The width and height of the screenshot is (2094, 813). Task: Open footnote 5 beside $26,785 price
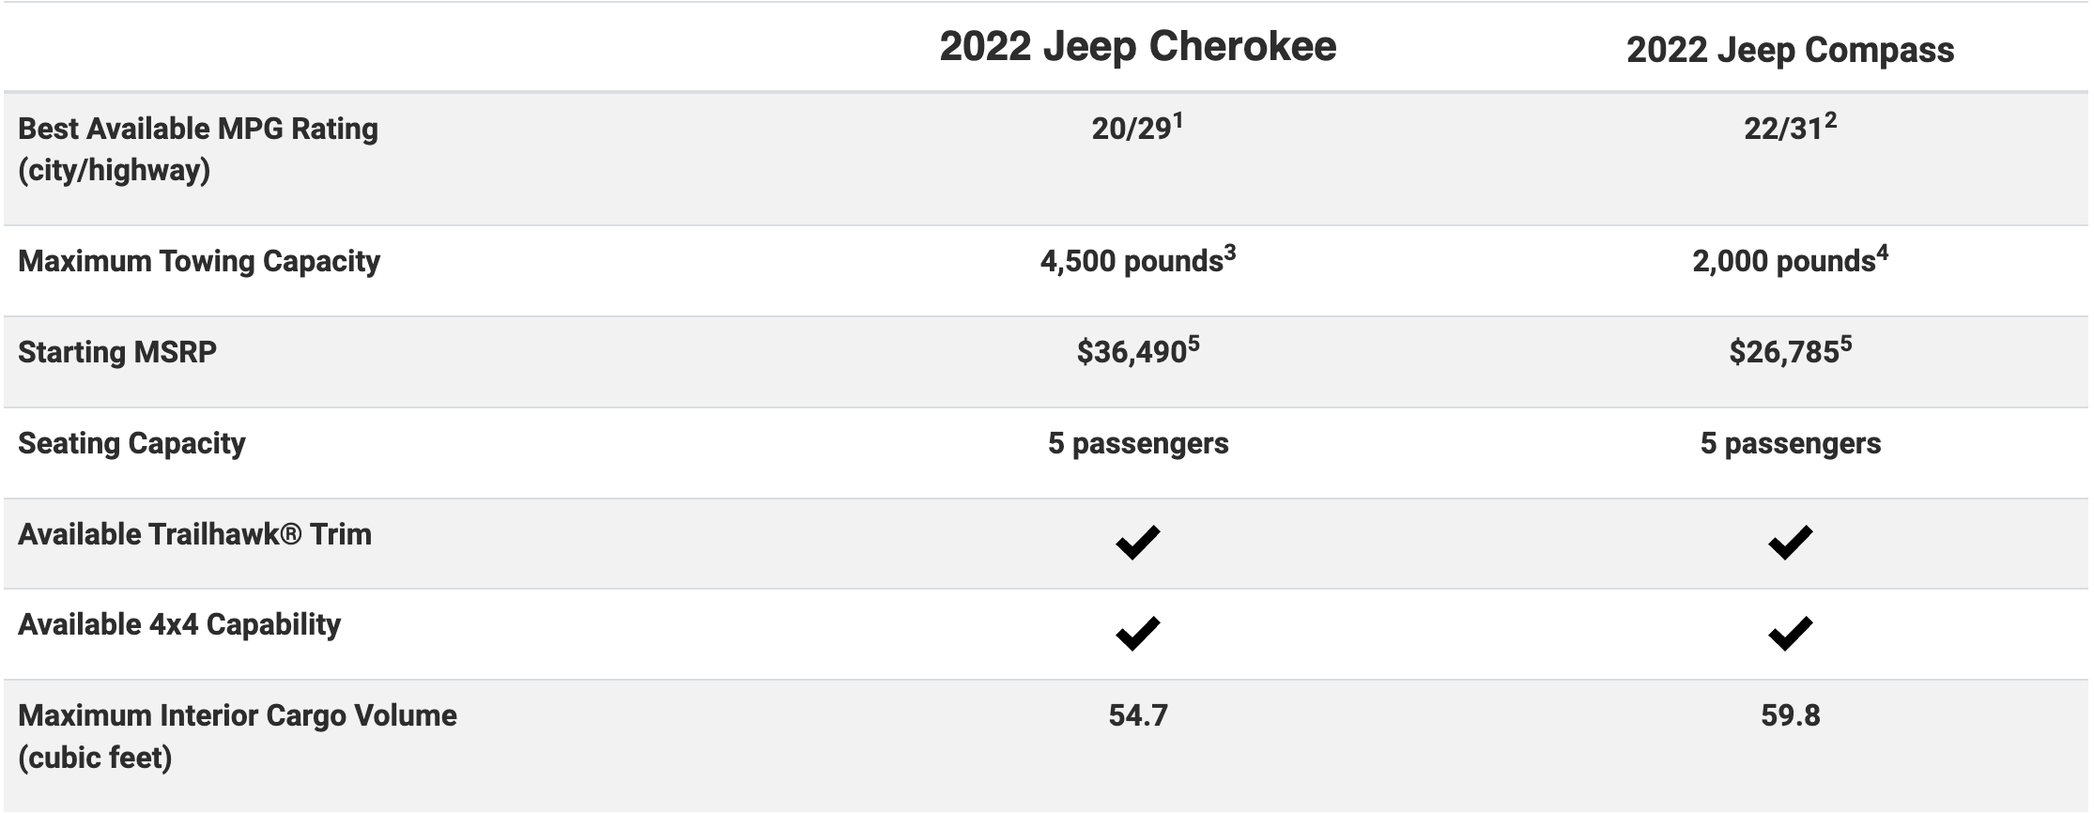click(x=1846, y=344)
